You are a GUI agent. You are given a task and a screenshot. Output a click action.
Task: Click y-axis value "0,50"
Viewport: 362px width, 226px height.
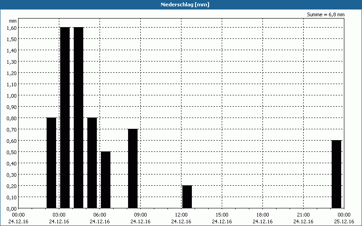click(12, 152)
